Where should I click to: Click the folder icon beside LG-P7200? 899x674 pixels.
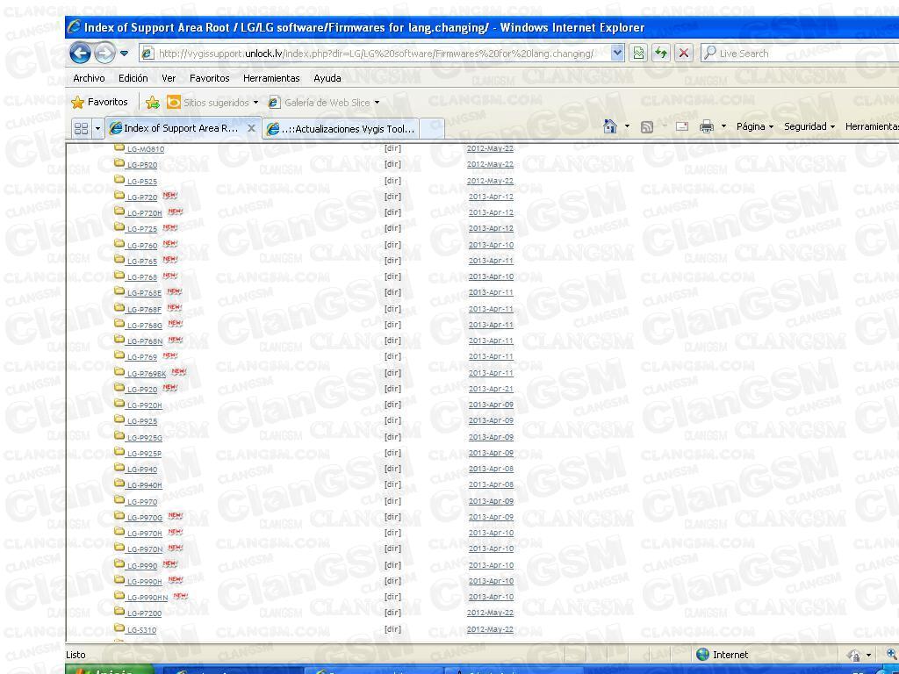[x=119, y=612]
